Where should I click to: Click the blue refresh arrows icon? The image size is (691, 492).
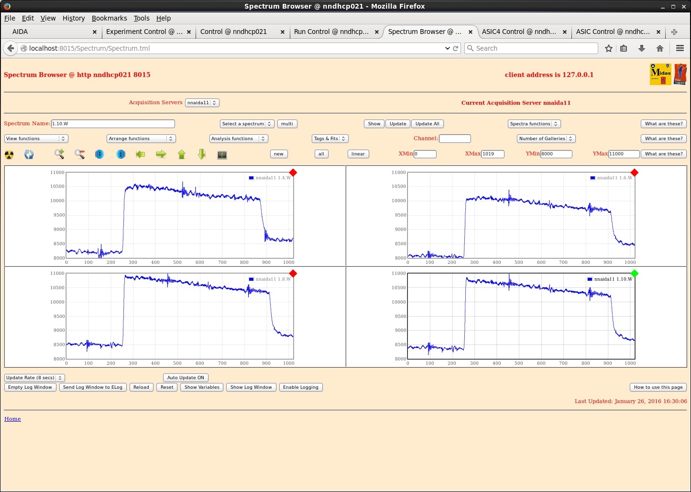pos(29,154)
